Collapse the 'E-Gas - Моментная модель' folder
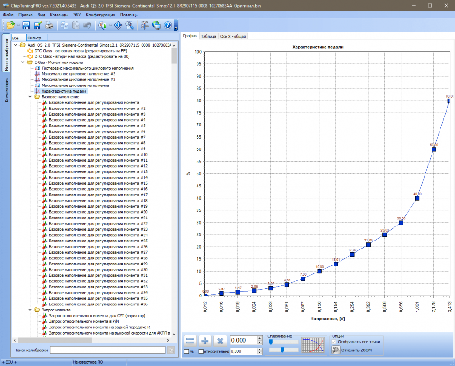The height and width of the screenshot is (366, 455). [x=23, y=62]
